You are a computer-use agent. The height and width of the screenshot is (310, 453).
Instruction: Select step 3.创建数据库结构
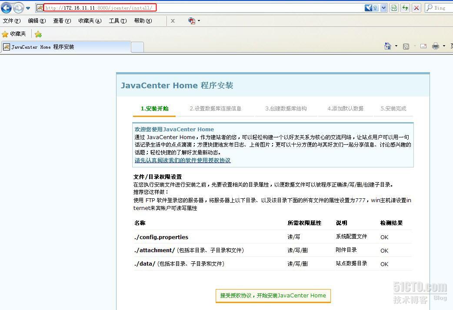[x=286, y=109]
